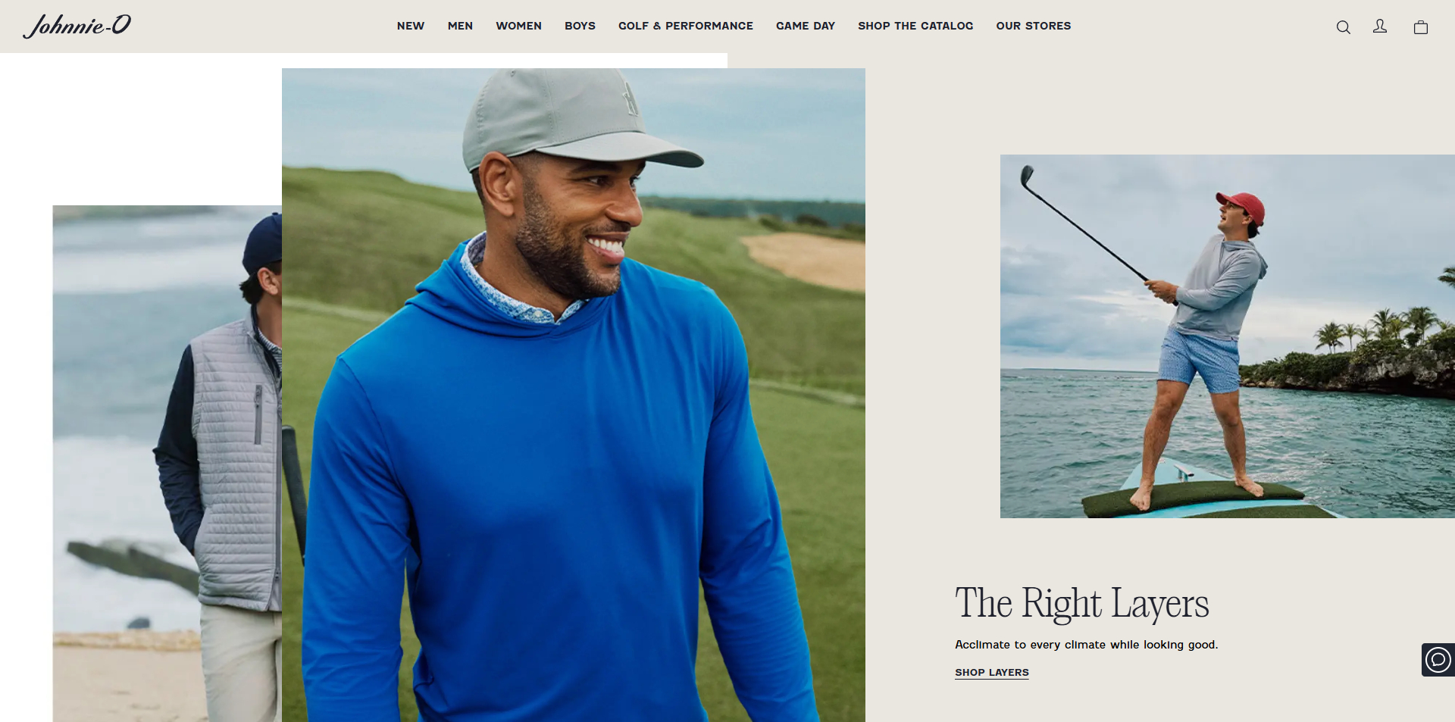Open the GAME DAY menu

(806, 26)
